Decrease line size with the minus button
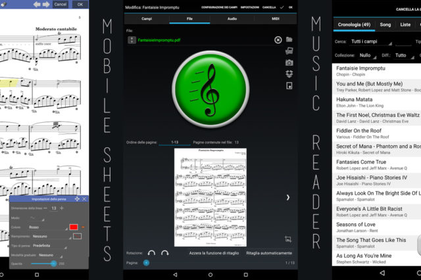Screen dimensions: 421x280 pos(45,208)
